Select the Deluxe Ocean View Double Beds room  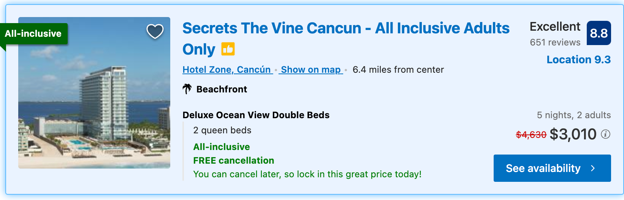tap(256, 115)
